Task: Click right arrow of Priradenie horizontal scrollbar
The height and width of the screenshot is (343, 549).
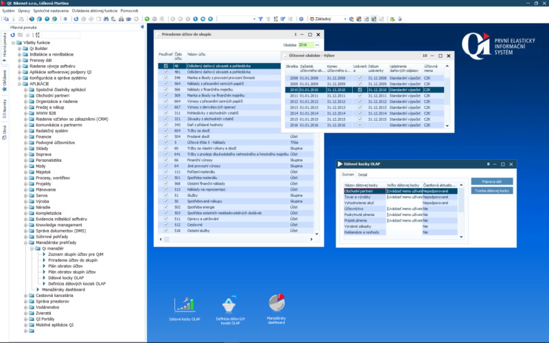Action: coord(312,239)
